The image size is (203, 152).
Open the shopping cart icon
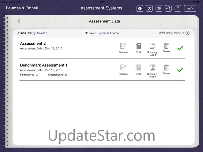pyautogui.click(x=159, y=8)
